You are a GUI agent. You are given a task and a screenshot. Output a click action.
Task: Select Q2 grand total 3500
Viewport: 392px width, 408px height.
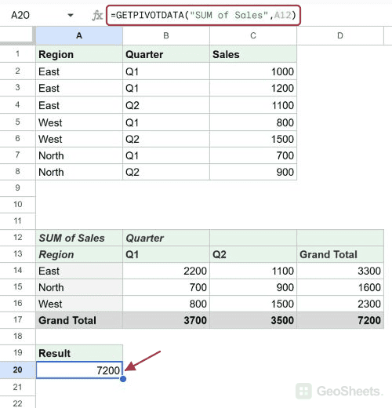tap(253, 320)
